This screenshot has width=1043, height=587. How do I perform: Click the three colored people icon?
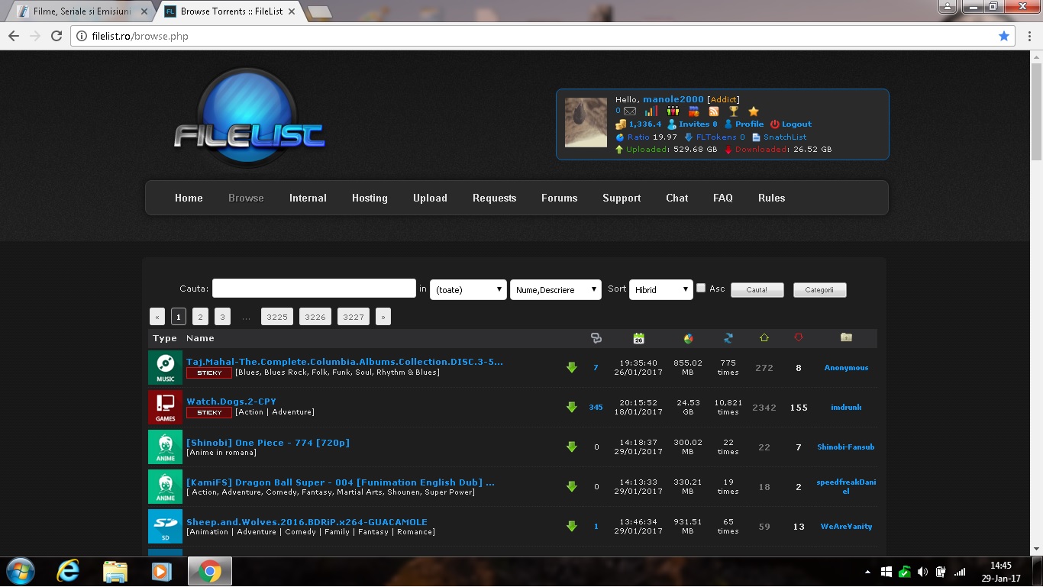(673, 111)
